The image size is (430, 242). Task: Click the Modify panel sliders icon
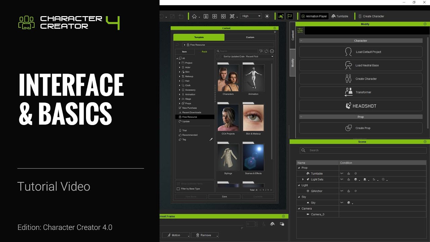(x=300, y=31)
